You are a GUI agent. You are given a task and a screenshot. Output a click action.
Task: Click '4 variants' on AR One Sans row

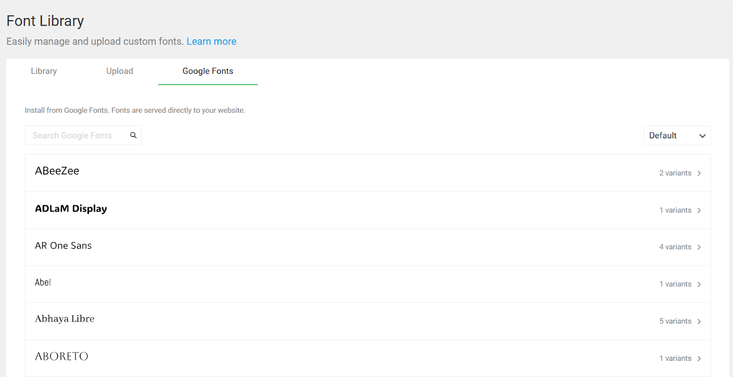coord(675,247)
